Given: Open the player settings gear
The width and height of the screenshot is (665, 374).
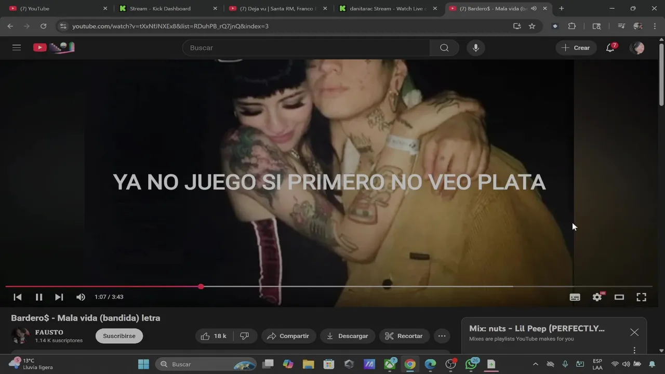Looking at the screenshot, I should click(x=597, y=297).
